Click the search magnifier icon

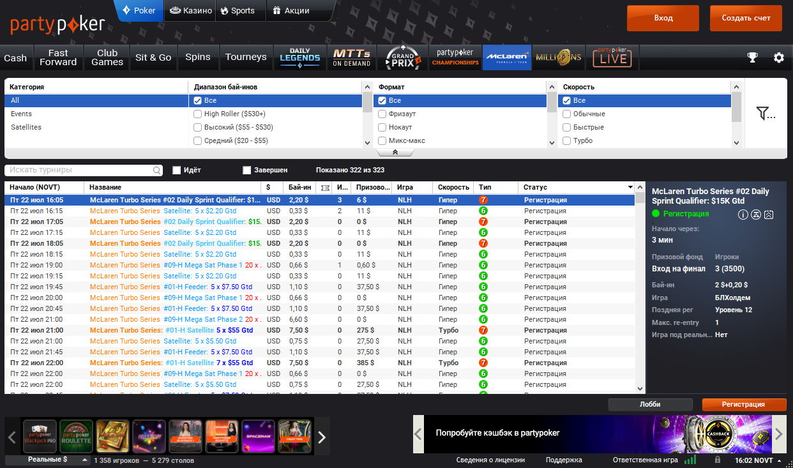click(x=157, y=170)
